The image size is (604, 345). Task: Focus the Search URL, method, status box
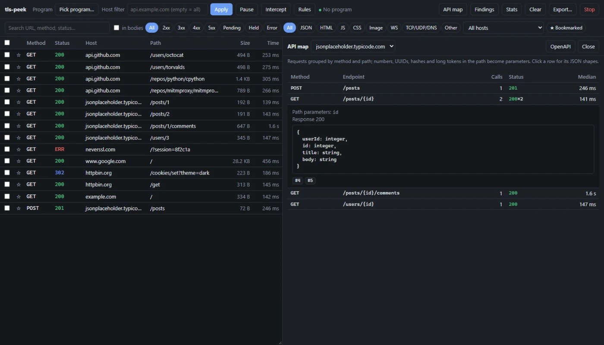[57, 28]
